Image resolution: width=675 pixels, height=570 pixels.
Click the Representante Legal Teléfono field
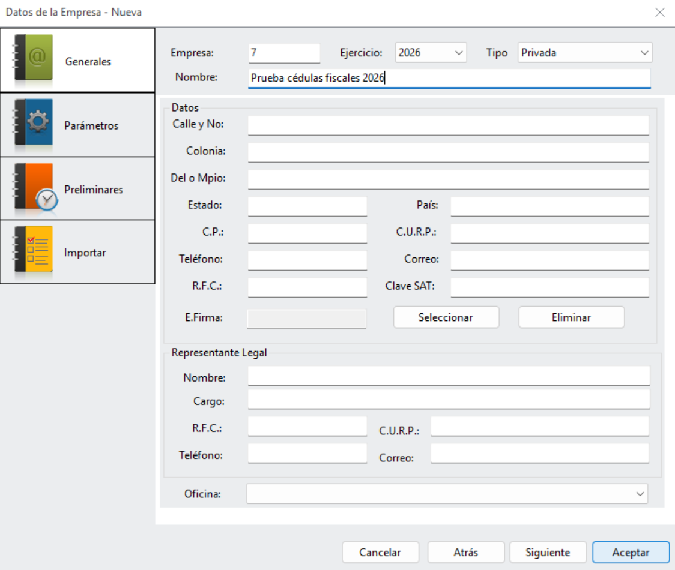click(x=307, y=454)
